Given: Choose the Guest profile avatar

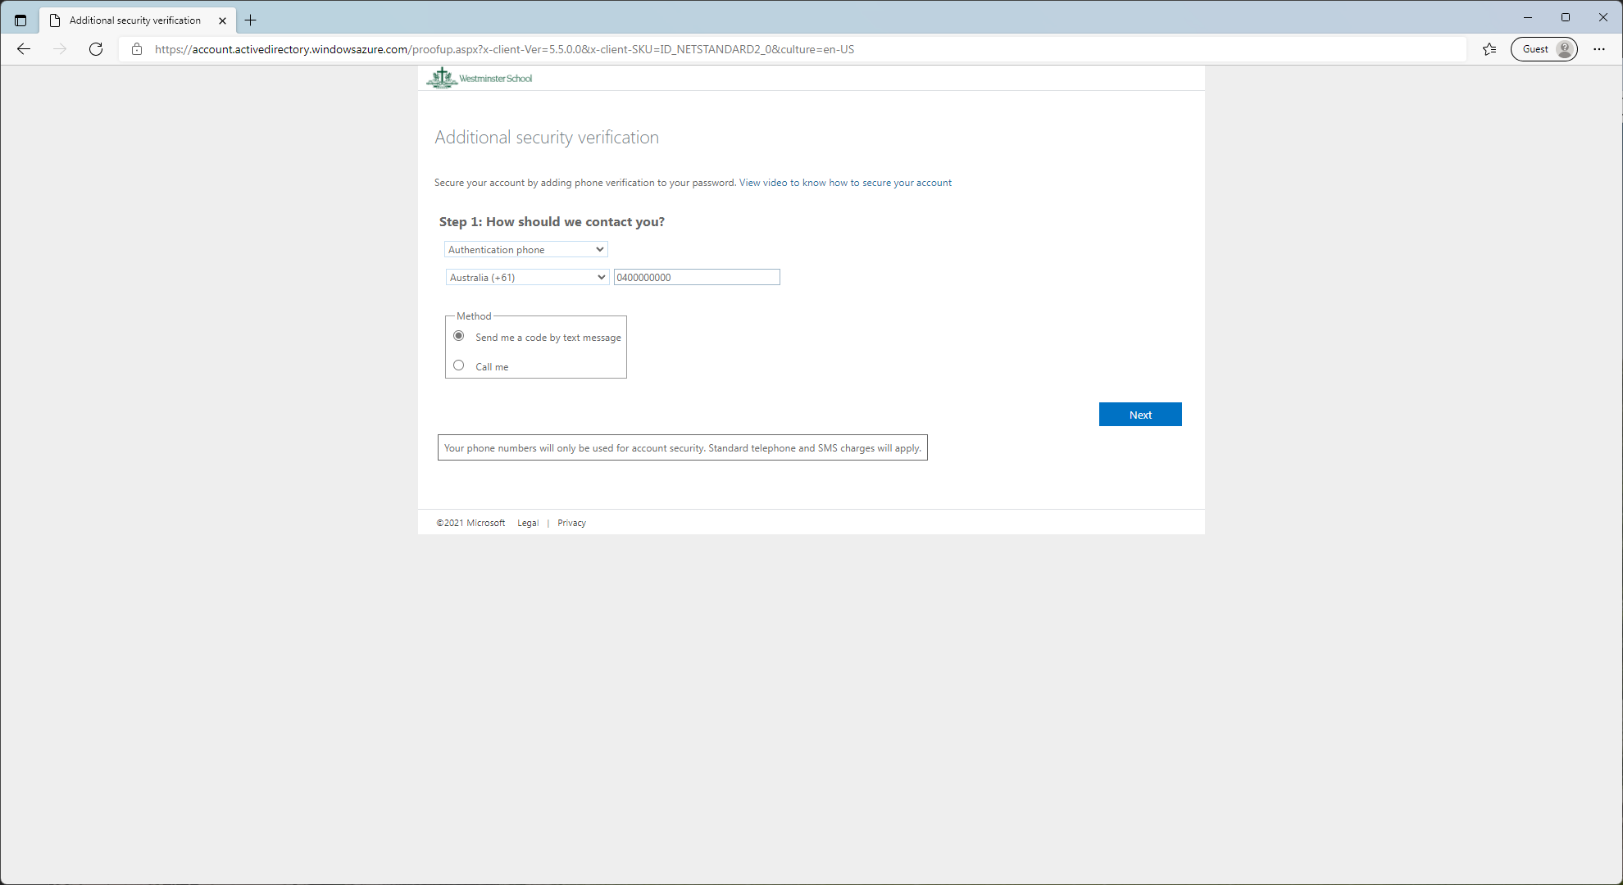Looking at the screenshot, I should click(x=1543, y=49).
